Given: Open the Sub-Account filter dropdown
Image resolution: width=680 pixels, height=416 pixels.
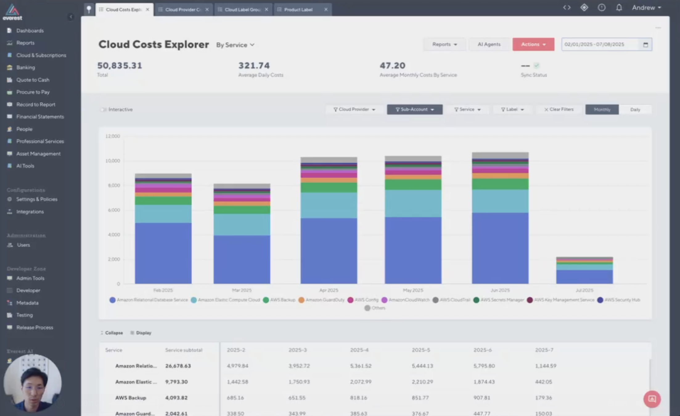Looking at the screenshot, I should (415, 110).
